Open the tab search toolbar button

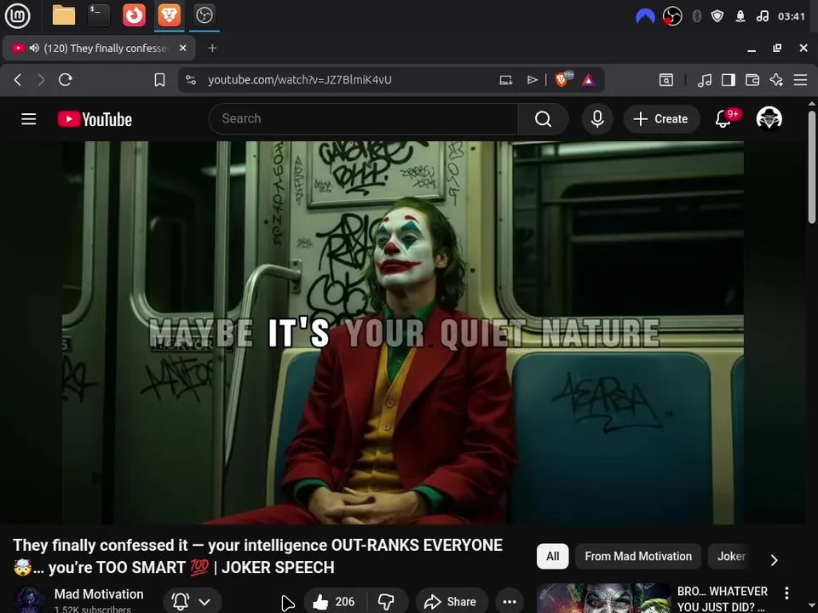pos(666,80)
